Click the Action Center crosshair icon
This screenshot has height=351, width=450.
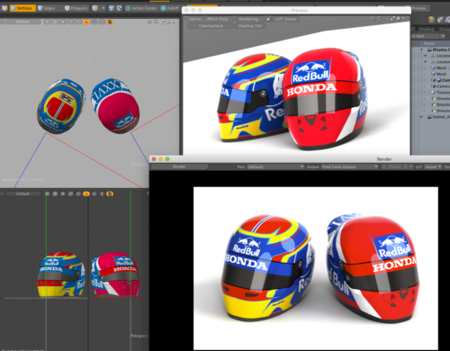pos(128,8)
